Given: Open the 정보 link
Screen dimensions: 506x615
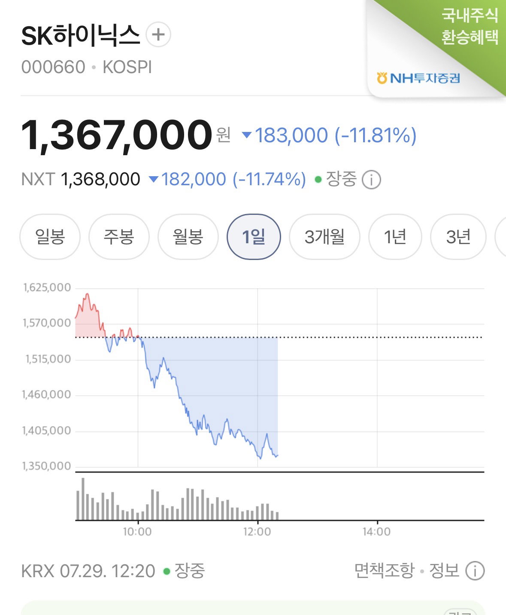Looking at the screenshot, I should click(x=444, y=571).
